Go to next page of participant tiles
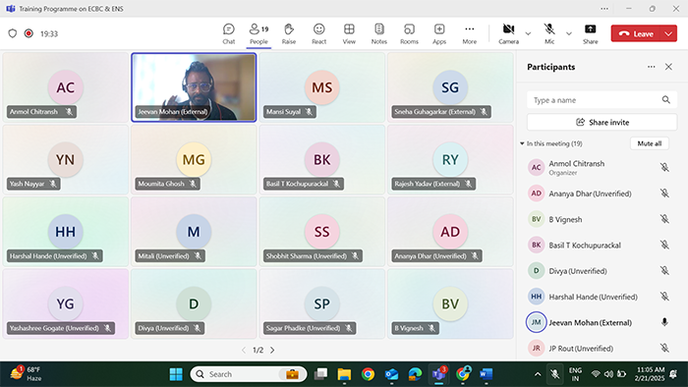This screenshot has width=688, height=387. point(272,351)
